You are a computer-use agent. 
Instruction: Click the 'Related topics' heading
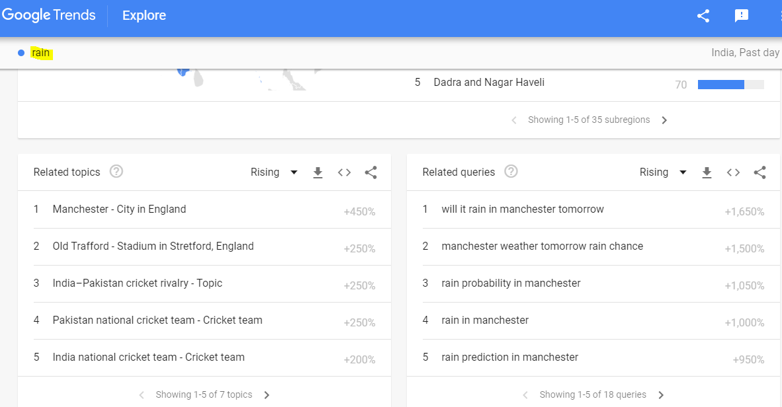[67, 172]
